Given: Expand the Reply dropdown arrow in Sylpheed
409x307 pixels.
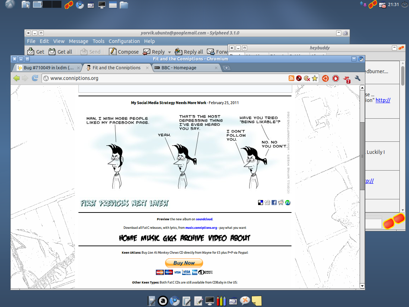Looking at the screenshot, I should click(x=169, y=52).
